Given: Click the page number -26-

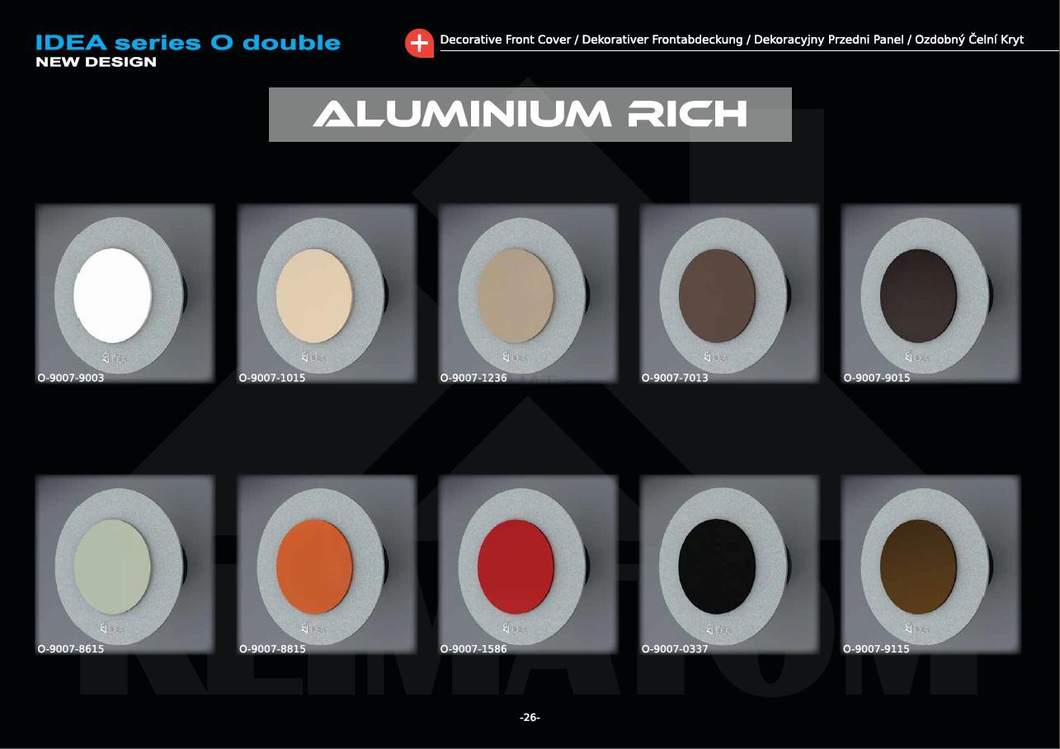Looking at the screenshot, I should tap(530, 718).
